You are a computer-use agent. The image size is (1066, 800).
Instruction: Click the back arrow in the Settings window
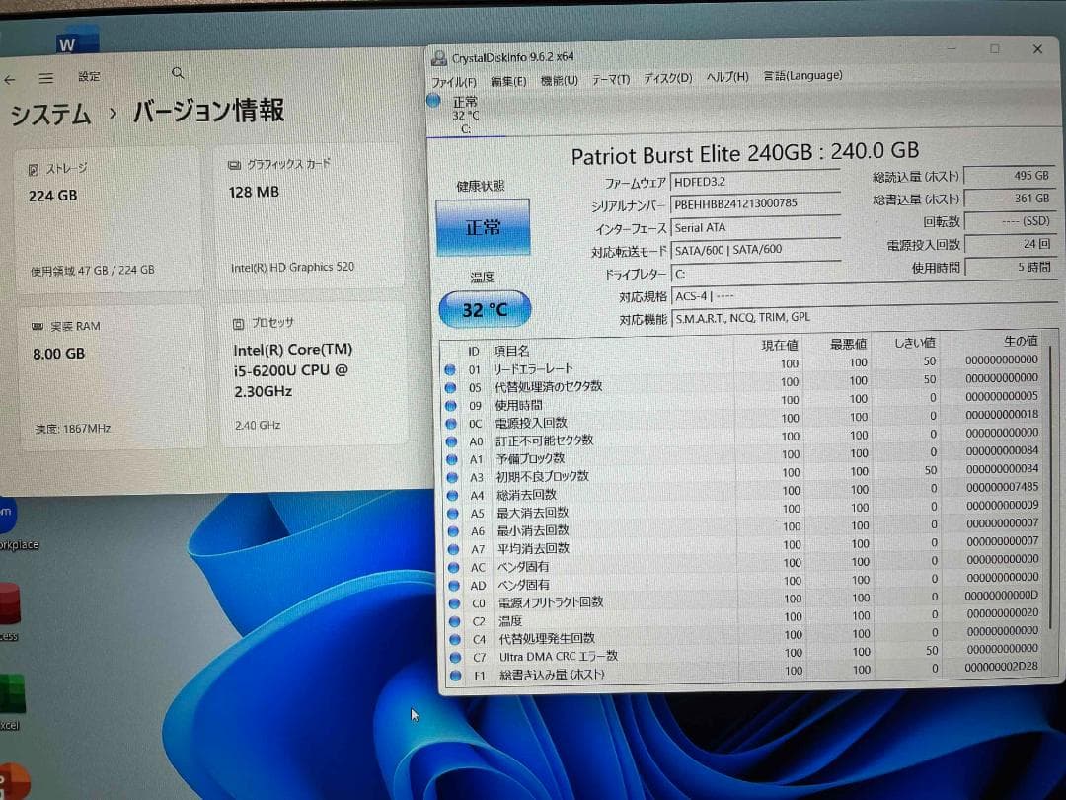click(10, 77)
